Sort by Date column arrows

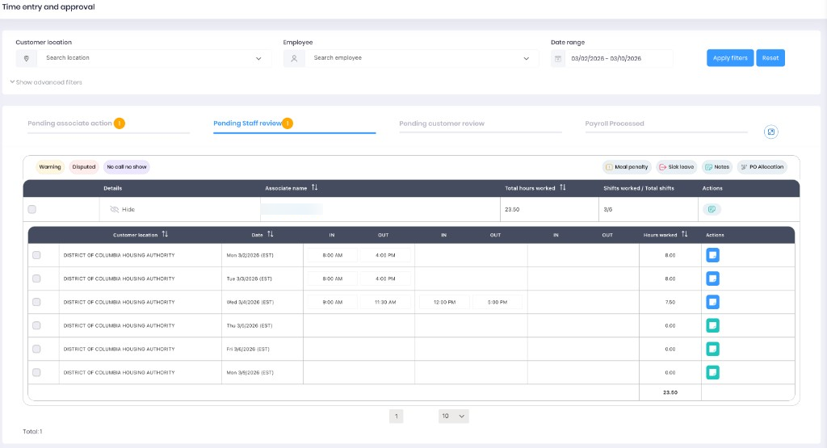270,235
